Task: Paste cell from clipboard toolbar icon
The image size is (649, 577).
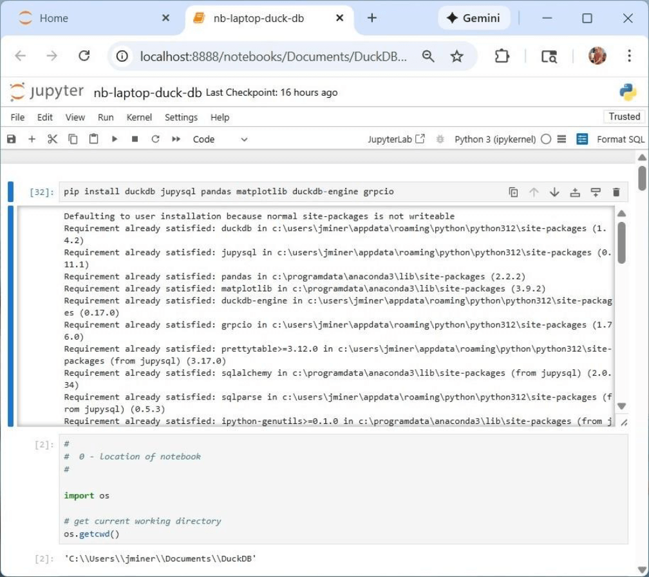Action: click(94, 139)
